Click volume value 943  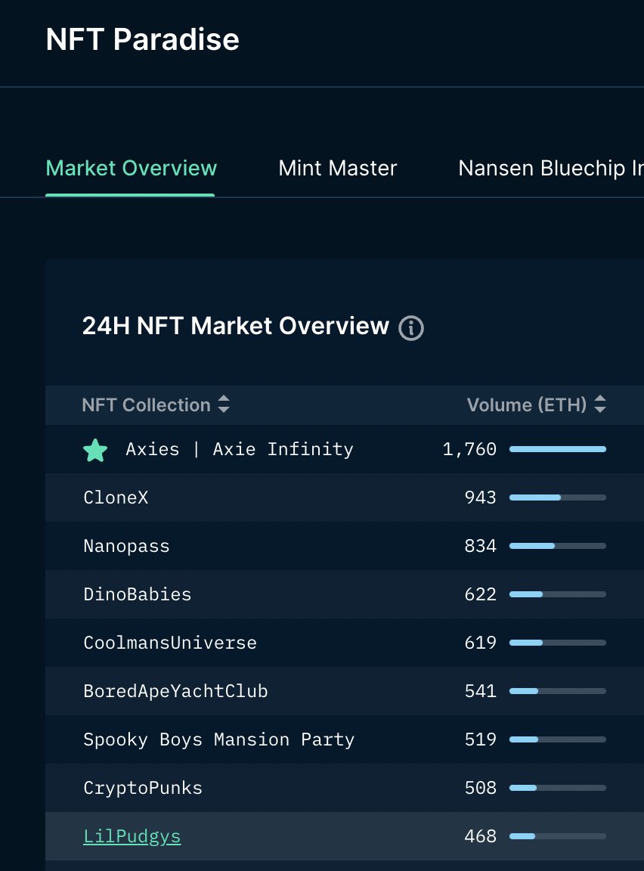coord(480,497)
